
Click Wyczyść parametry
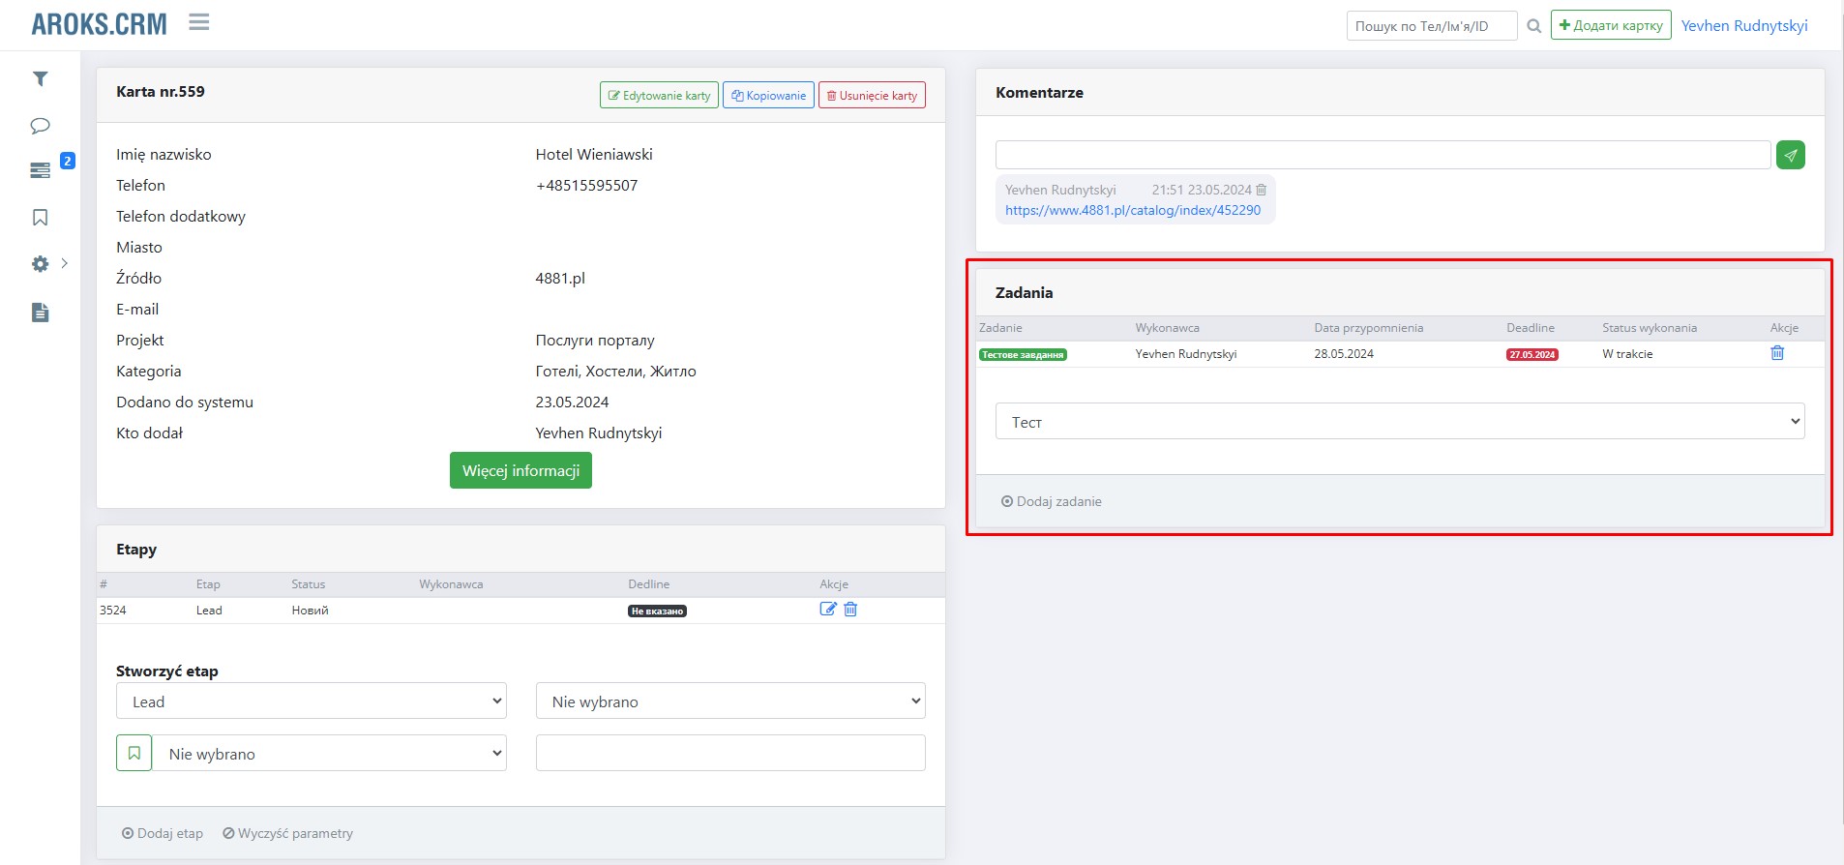287,833
